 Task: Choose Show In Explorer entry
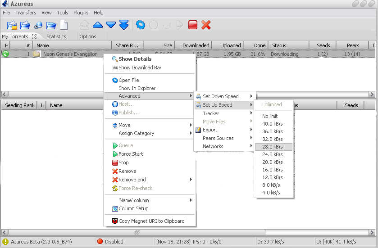coord(150,88)
